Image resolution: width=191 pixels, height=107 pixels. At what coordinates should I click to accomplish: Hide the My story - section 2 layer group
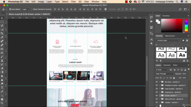pos(157,82)
